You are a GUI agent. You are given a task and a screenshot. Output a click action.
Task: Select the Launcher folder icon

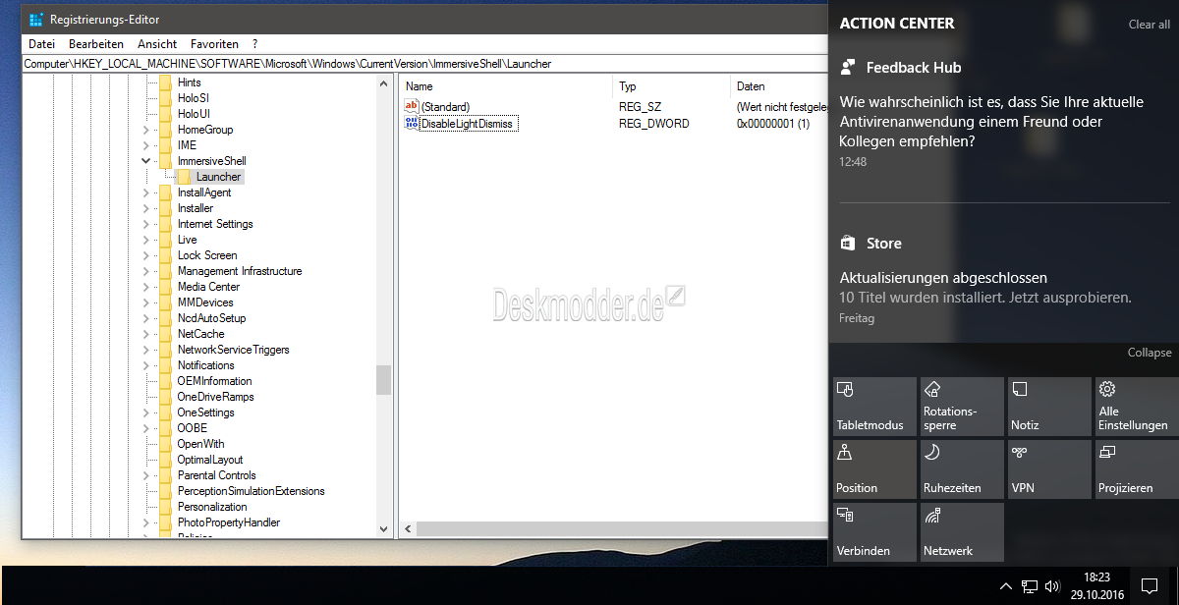184,177
